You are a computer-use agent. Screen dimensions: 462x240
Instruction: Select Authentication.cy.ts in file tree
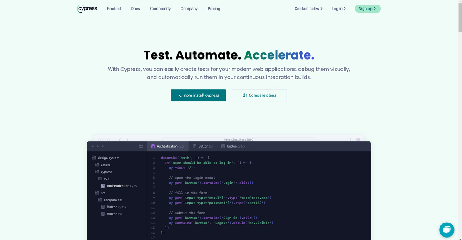tap(119, 186)
